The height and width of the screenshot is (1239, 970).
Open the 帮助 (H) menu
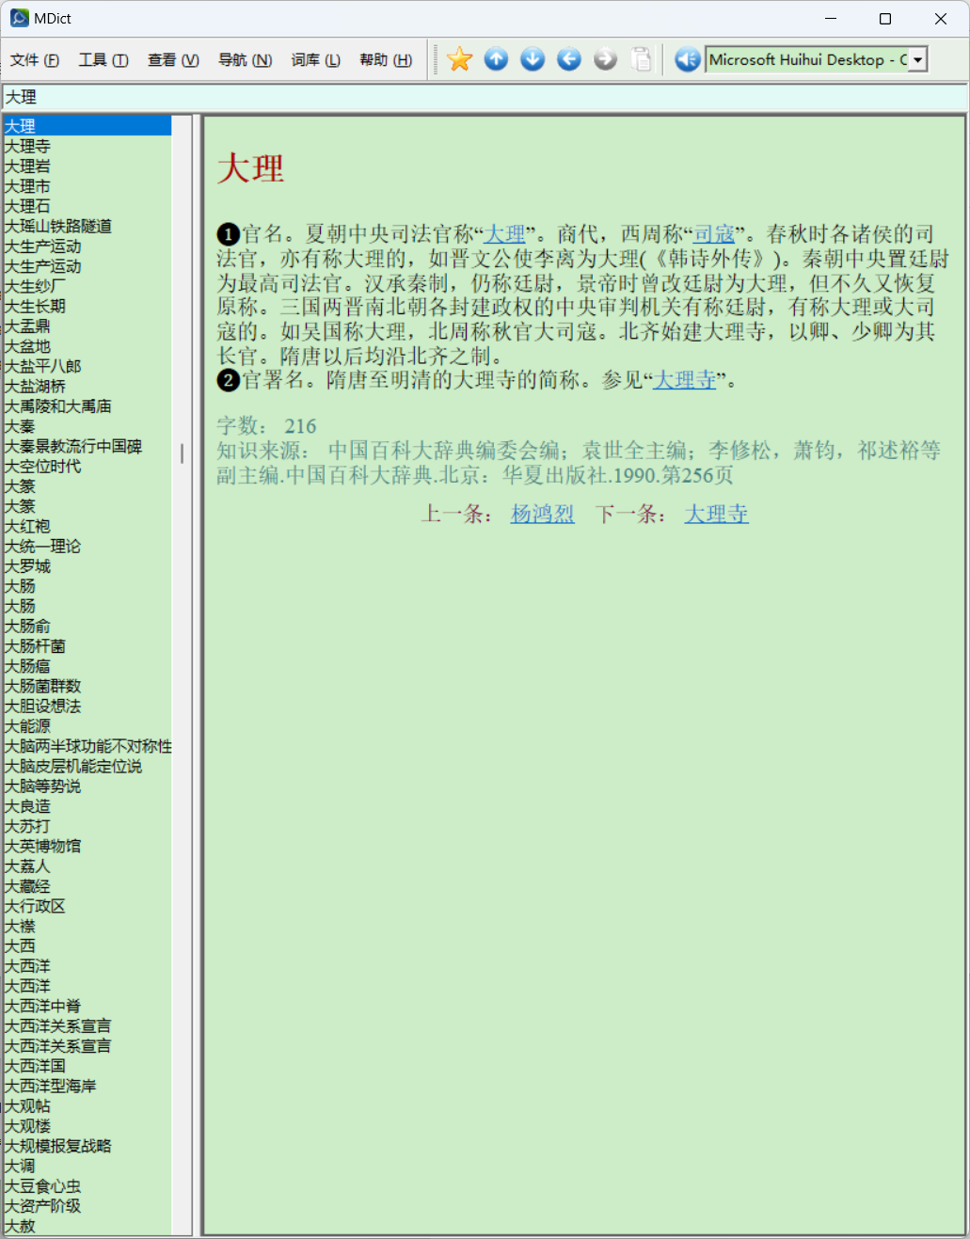[x=386, y=60]
